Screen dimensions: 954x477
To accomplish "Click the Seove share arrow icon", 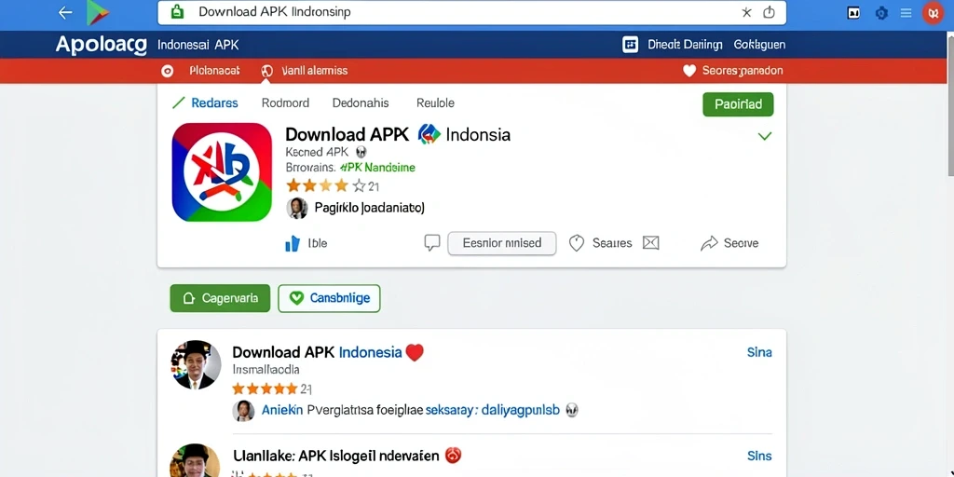I will 709,243.
